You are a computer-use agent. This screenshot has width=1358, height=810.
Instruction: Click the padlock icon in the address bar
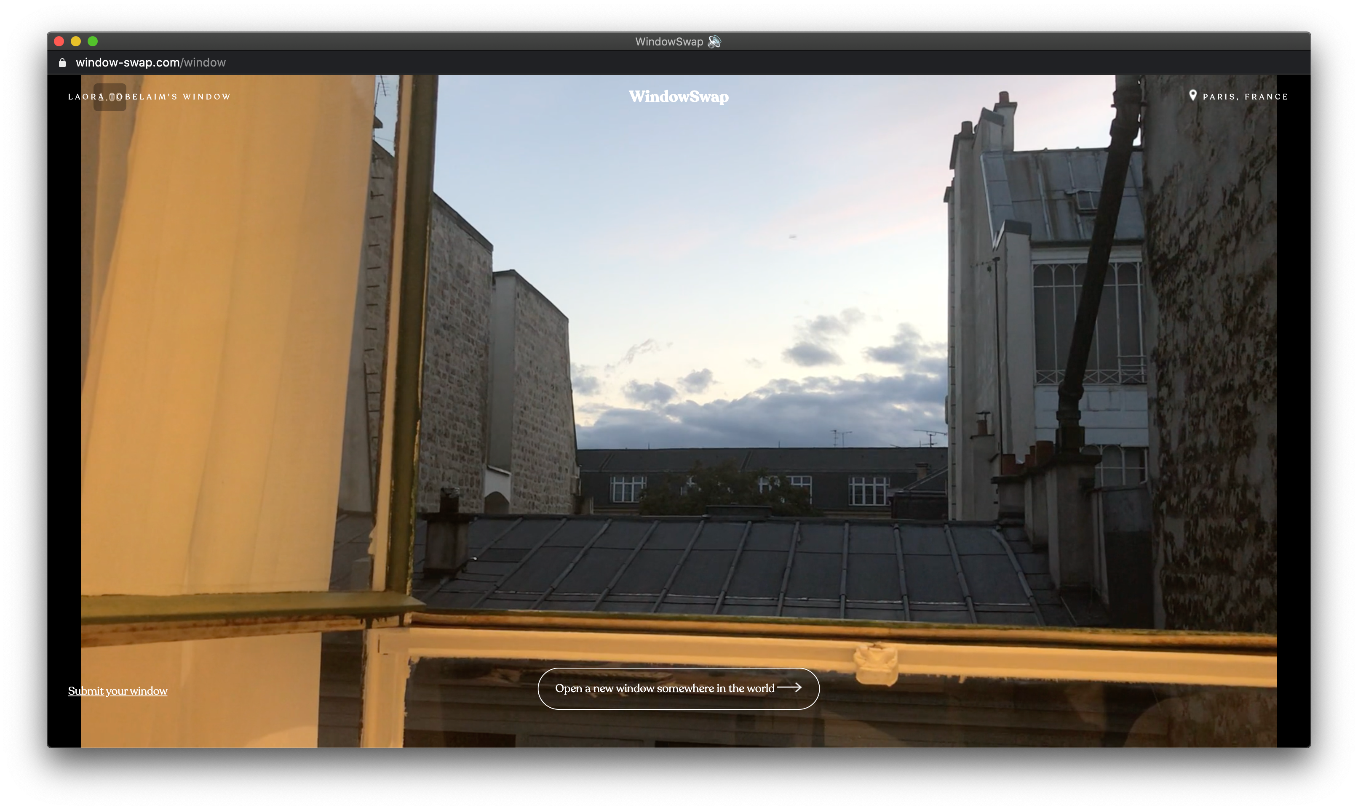pos(62,63)
